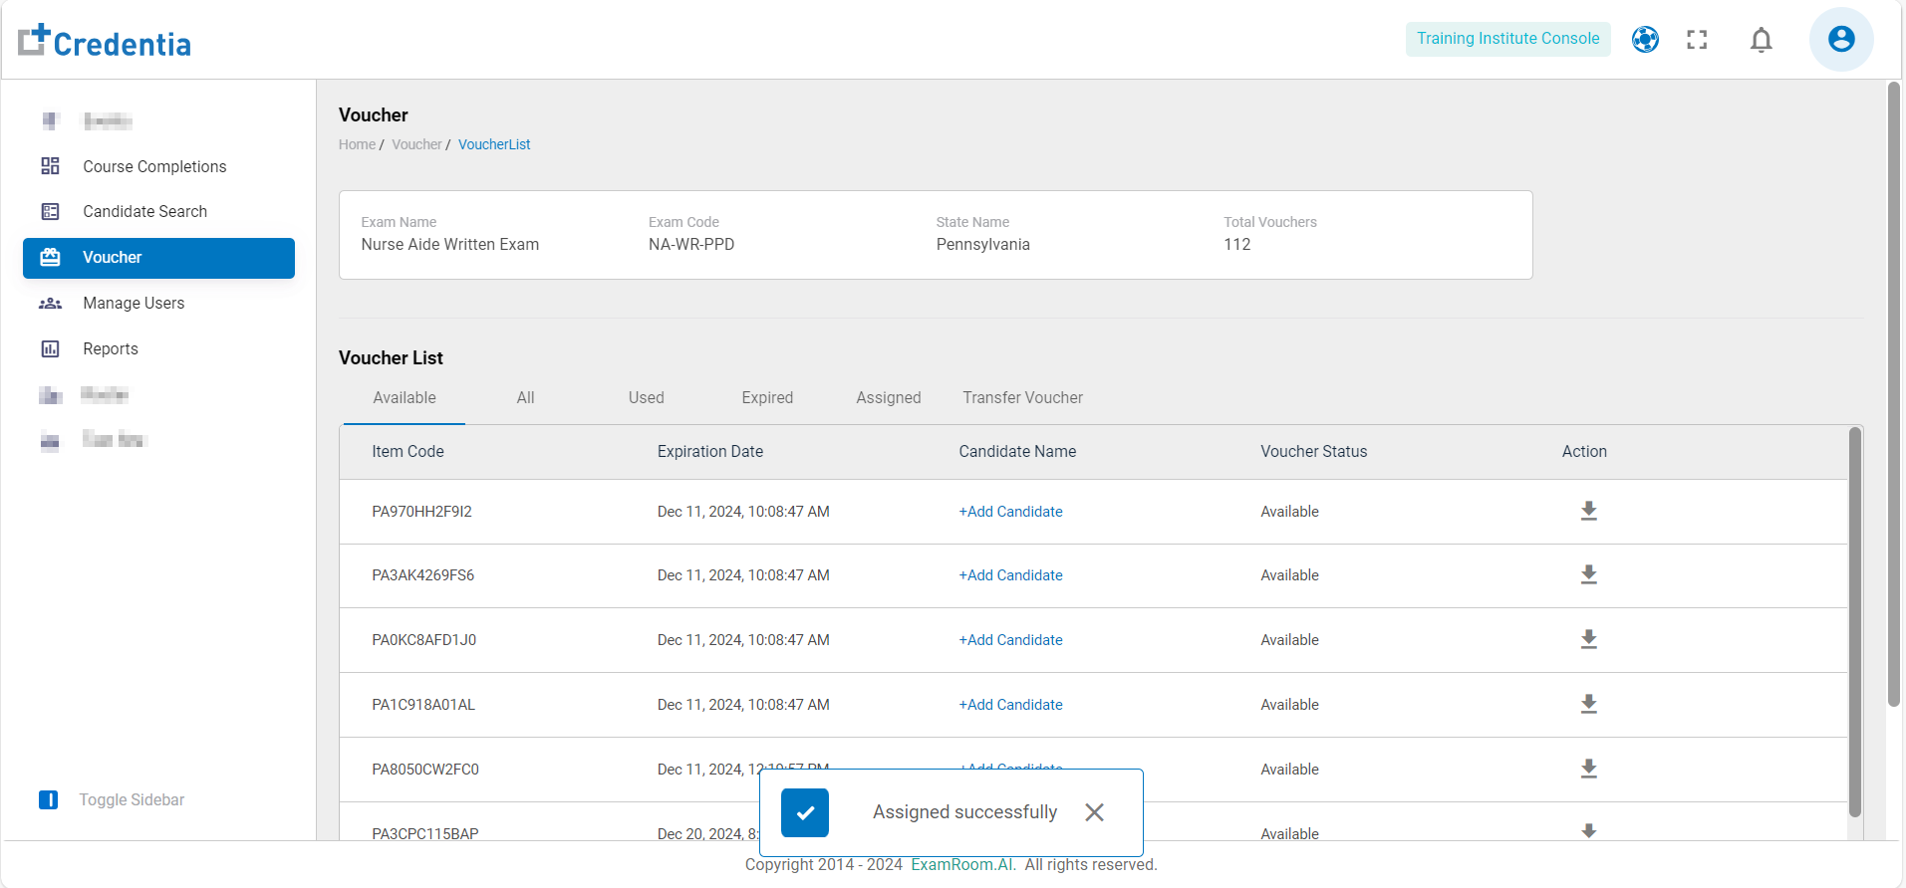The width and height of the screenshot is (1906, 888).
Task: Click Course Completions sidebar icon
Action: [x=50, y=166]
